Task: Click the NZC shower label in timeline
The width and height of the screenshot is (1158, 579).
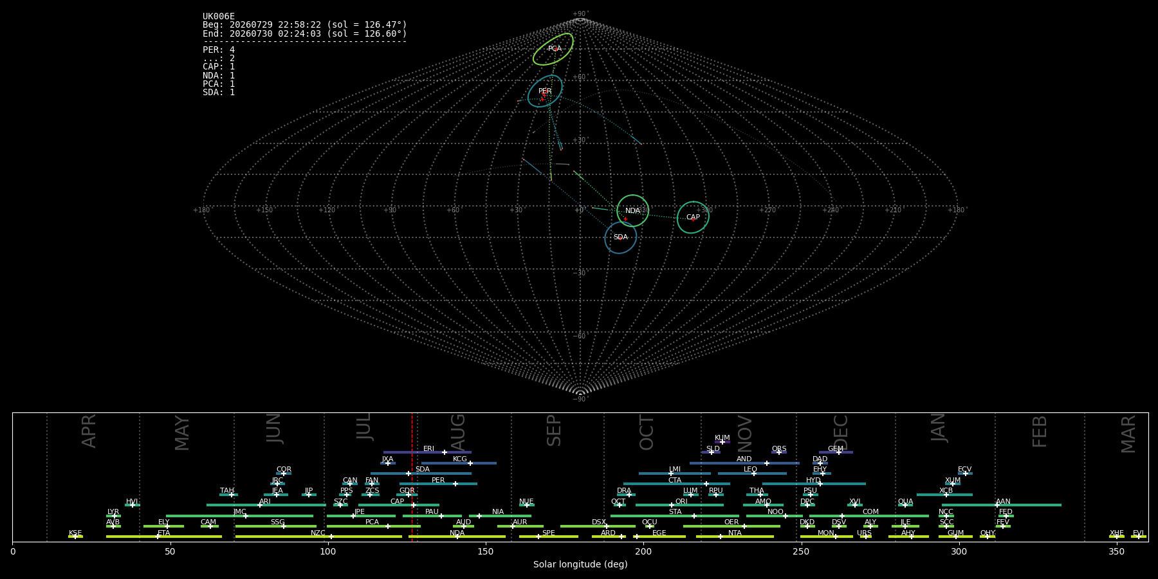Action: 318,533
